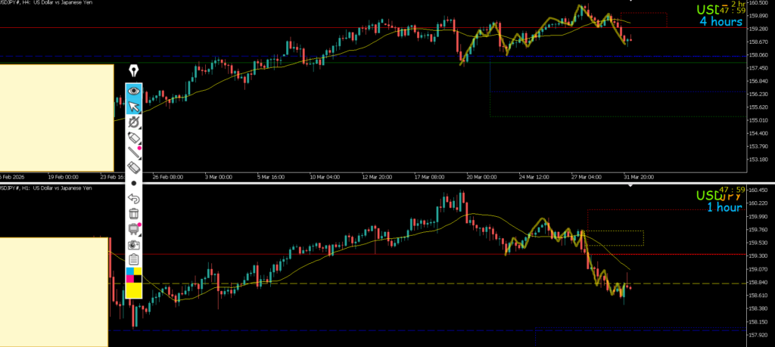Select the straight line drawing tool
The height and width of the screenshot is (347, 775).
134,153
